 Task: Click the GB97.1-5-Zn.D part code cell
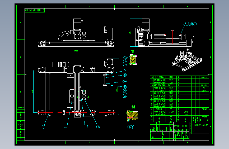(159, 93)
